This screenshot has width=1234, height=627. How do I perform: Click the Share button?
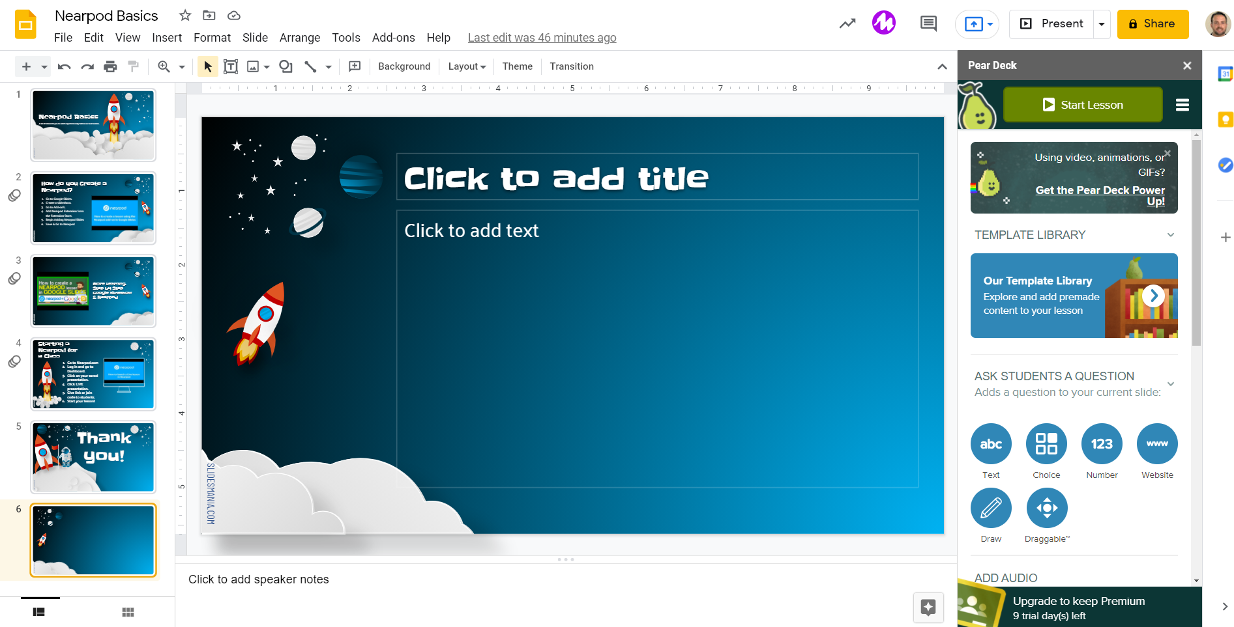coord(1153,24)
